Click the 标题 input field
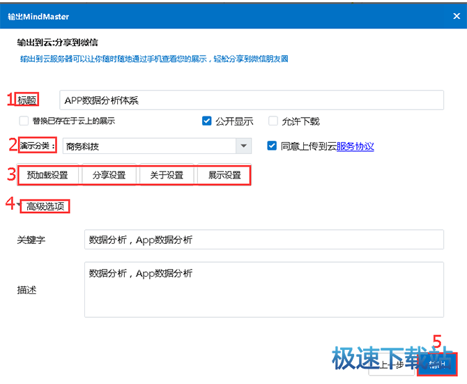The width and height of the screenshot is (467, 384). pos(252,100)
